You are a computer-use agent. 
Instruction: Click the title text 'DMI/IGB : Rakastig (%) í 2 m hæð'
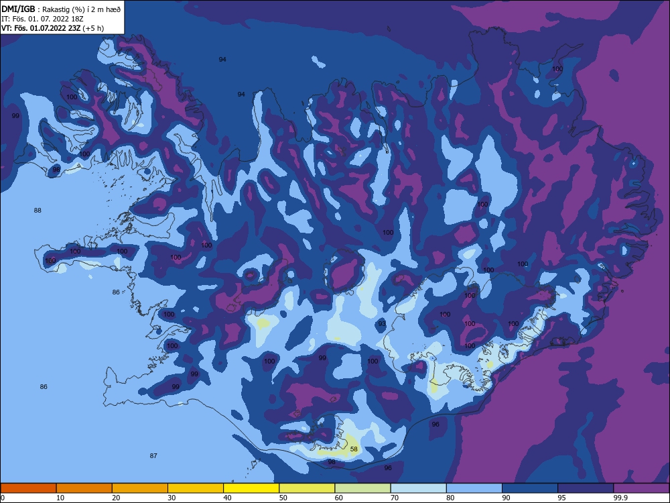(61, 9)
